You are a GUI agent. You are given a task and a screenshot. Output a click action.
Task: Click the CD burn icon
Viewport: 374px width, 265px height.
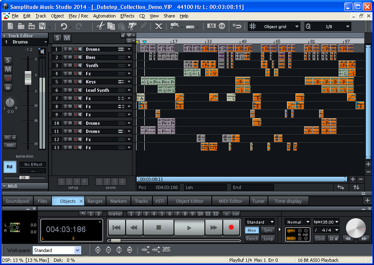222,26
